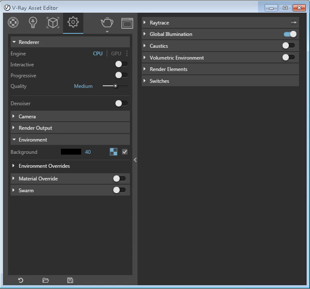Open the frame buffer window icon
Screen dimensions: 310x289
click(127, 23)
